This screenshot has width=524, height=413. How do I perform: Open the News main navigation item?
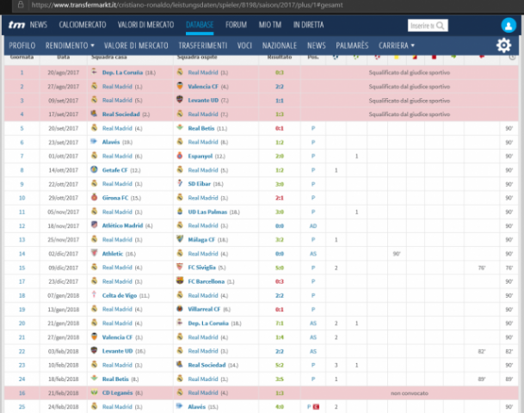(39, 25)
